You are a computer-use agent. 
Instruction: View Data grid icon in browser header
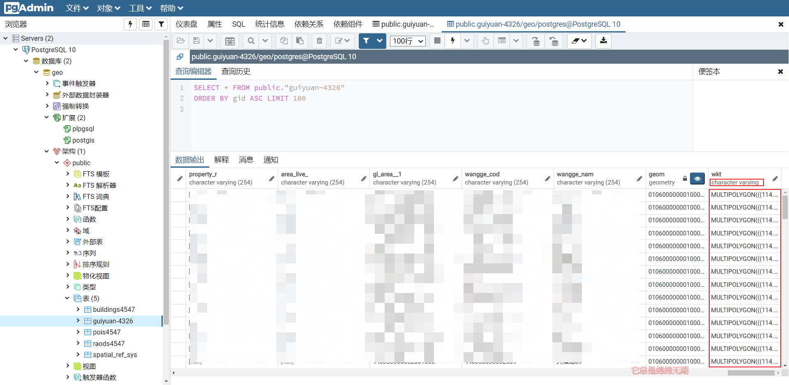click(146, 24)
